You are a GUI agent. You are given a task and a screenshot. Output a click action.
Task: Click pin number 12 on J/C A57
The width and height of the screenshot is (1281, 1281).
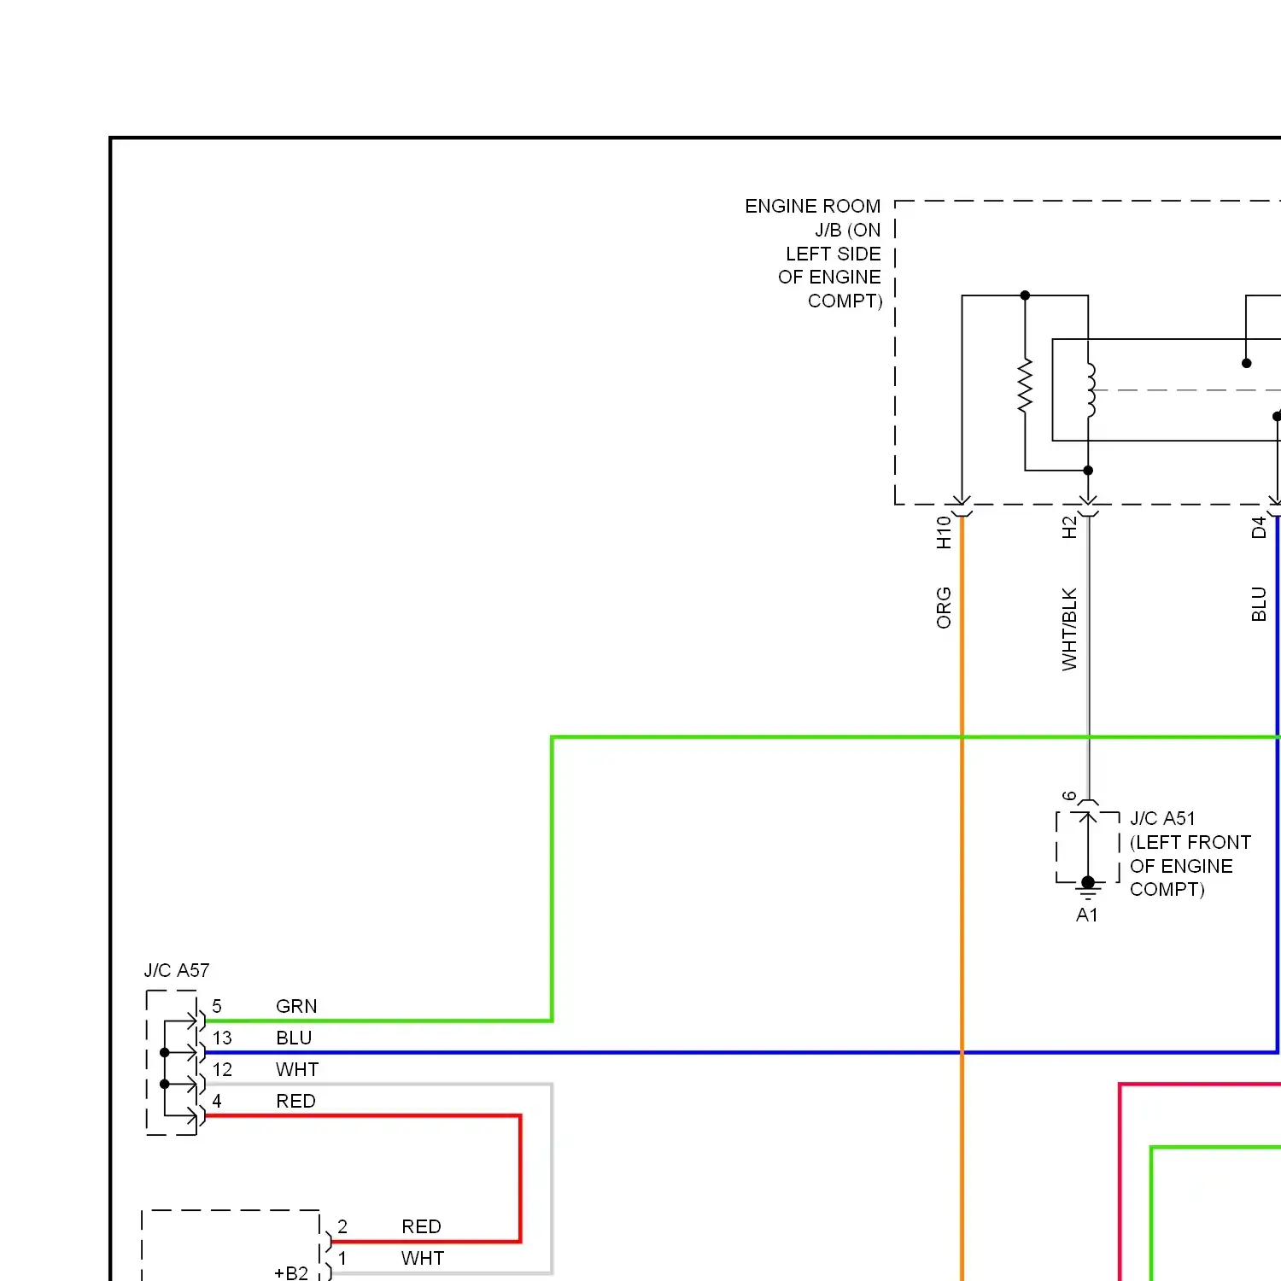222,1069
